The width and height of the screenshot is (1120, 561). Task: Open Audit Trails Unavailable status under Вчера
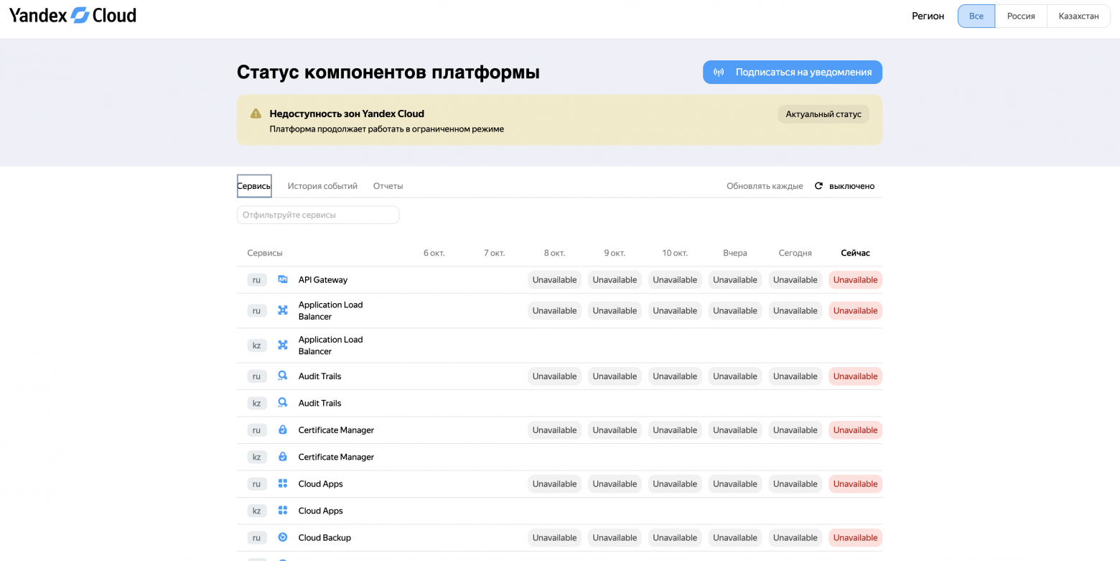pyautogui.click(x=735, y=376)
